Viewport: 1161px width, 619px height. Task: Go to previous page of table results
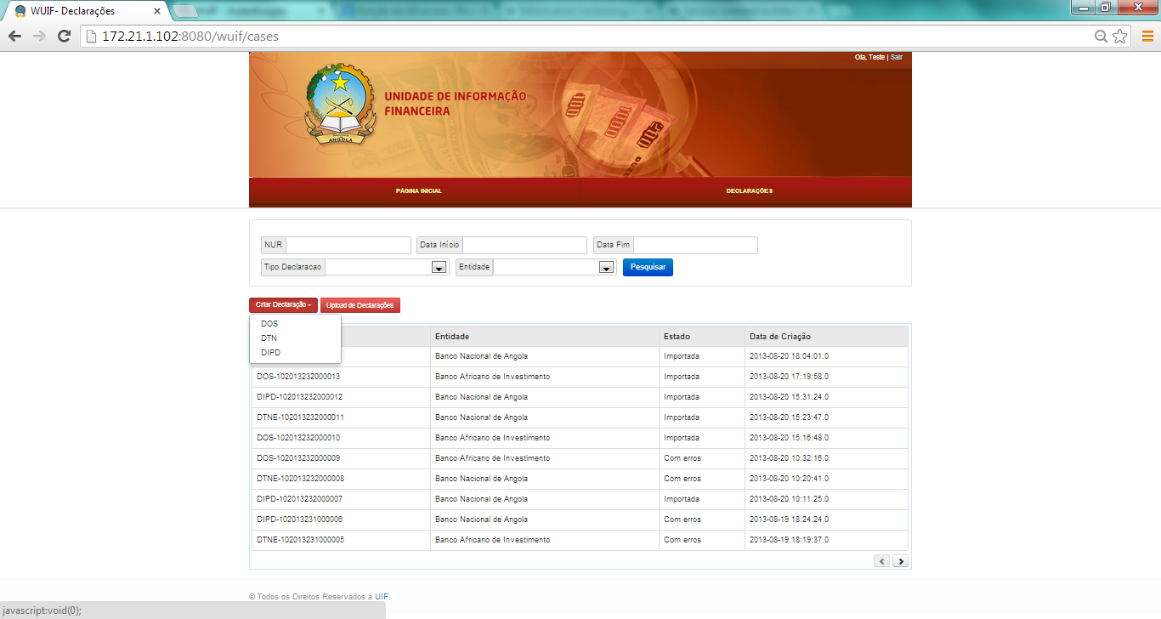(881, 561)
